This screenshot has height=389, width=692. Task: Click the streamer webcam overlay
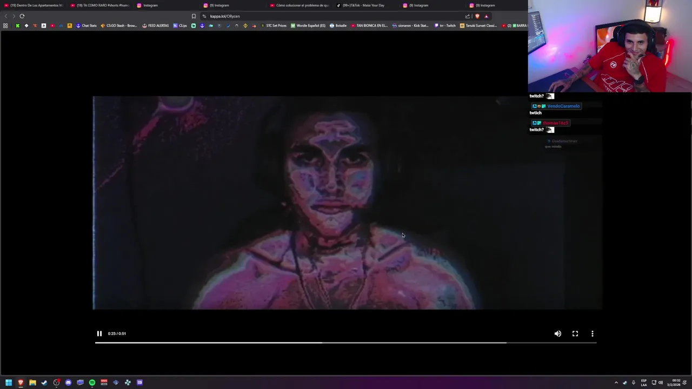[610, 46]
